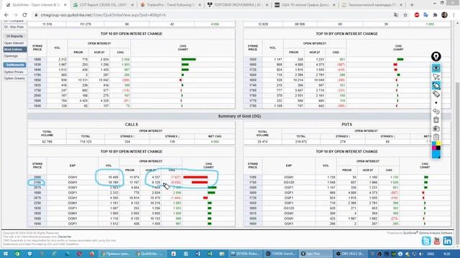Open the Disclaimer link in footer
The height and width of the screenshot is (258, 460).
(65, 236)
